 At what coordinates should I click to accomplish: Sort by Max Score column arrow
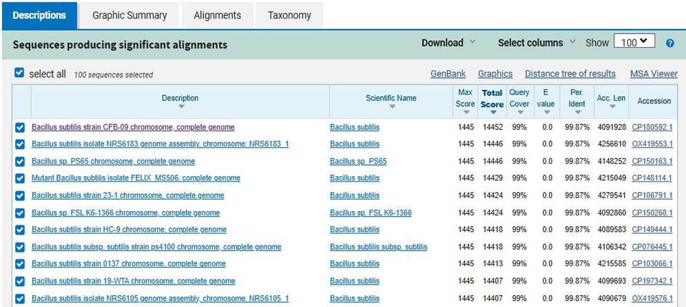click(x=465, y=112)
